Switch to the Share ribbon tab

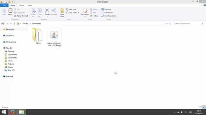click(x=22, y=5)
